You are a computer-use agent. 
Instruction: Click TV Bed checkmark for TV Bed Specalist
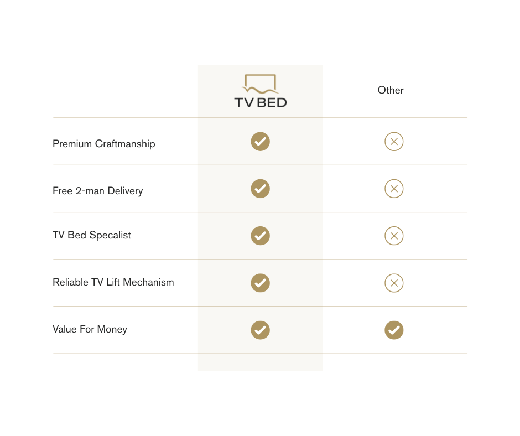[x=261, y=236]
